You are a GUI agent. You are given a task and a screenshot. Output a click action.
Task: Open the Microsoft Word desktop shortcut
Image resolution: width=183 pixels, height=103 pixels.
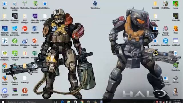click(x=35, y=29)
